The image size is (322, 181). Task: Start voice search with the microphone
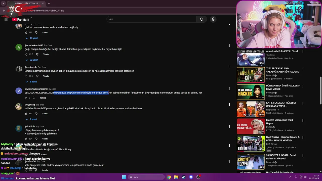213,19
